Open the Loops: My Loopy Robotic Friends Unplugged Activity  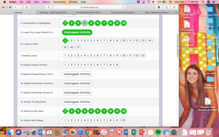pyautogui.click(x=77, y=32)
